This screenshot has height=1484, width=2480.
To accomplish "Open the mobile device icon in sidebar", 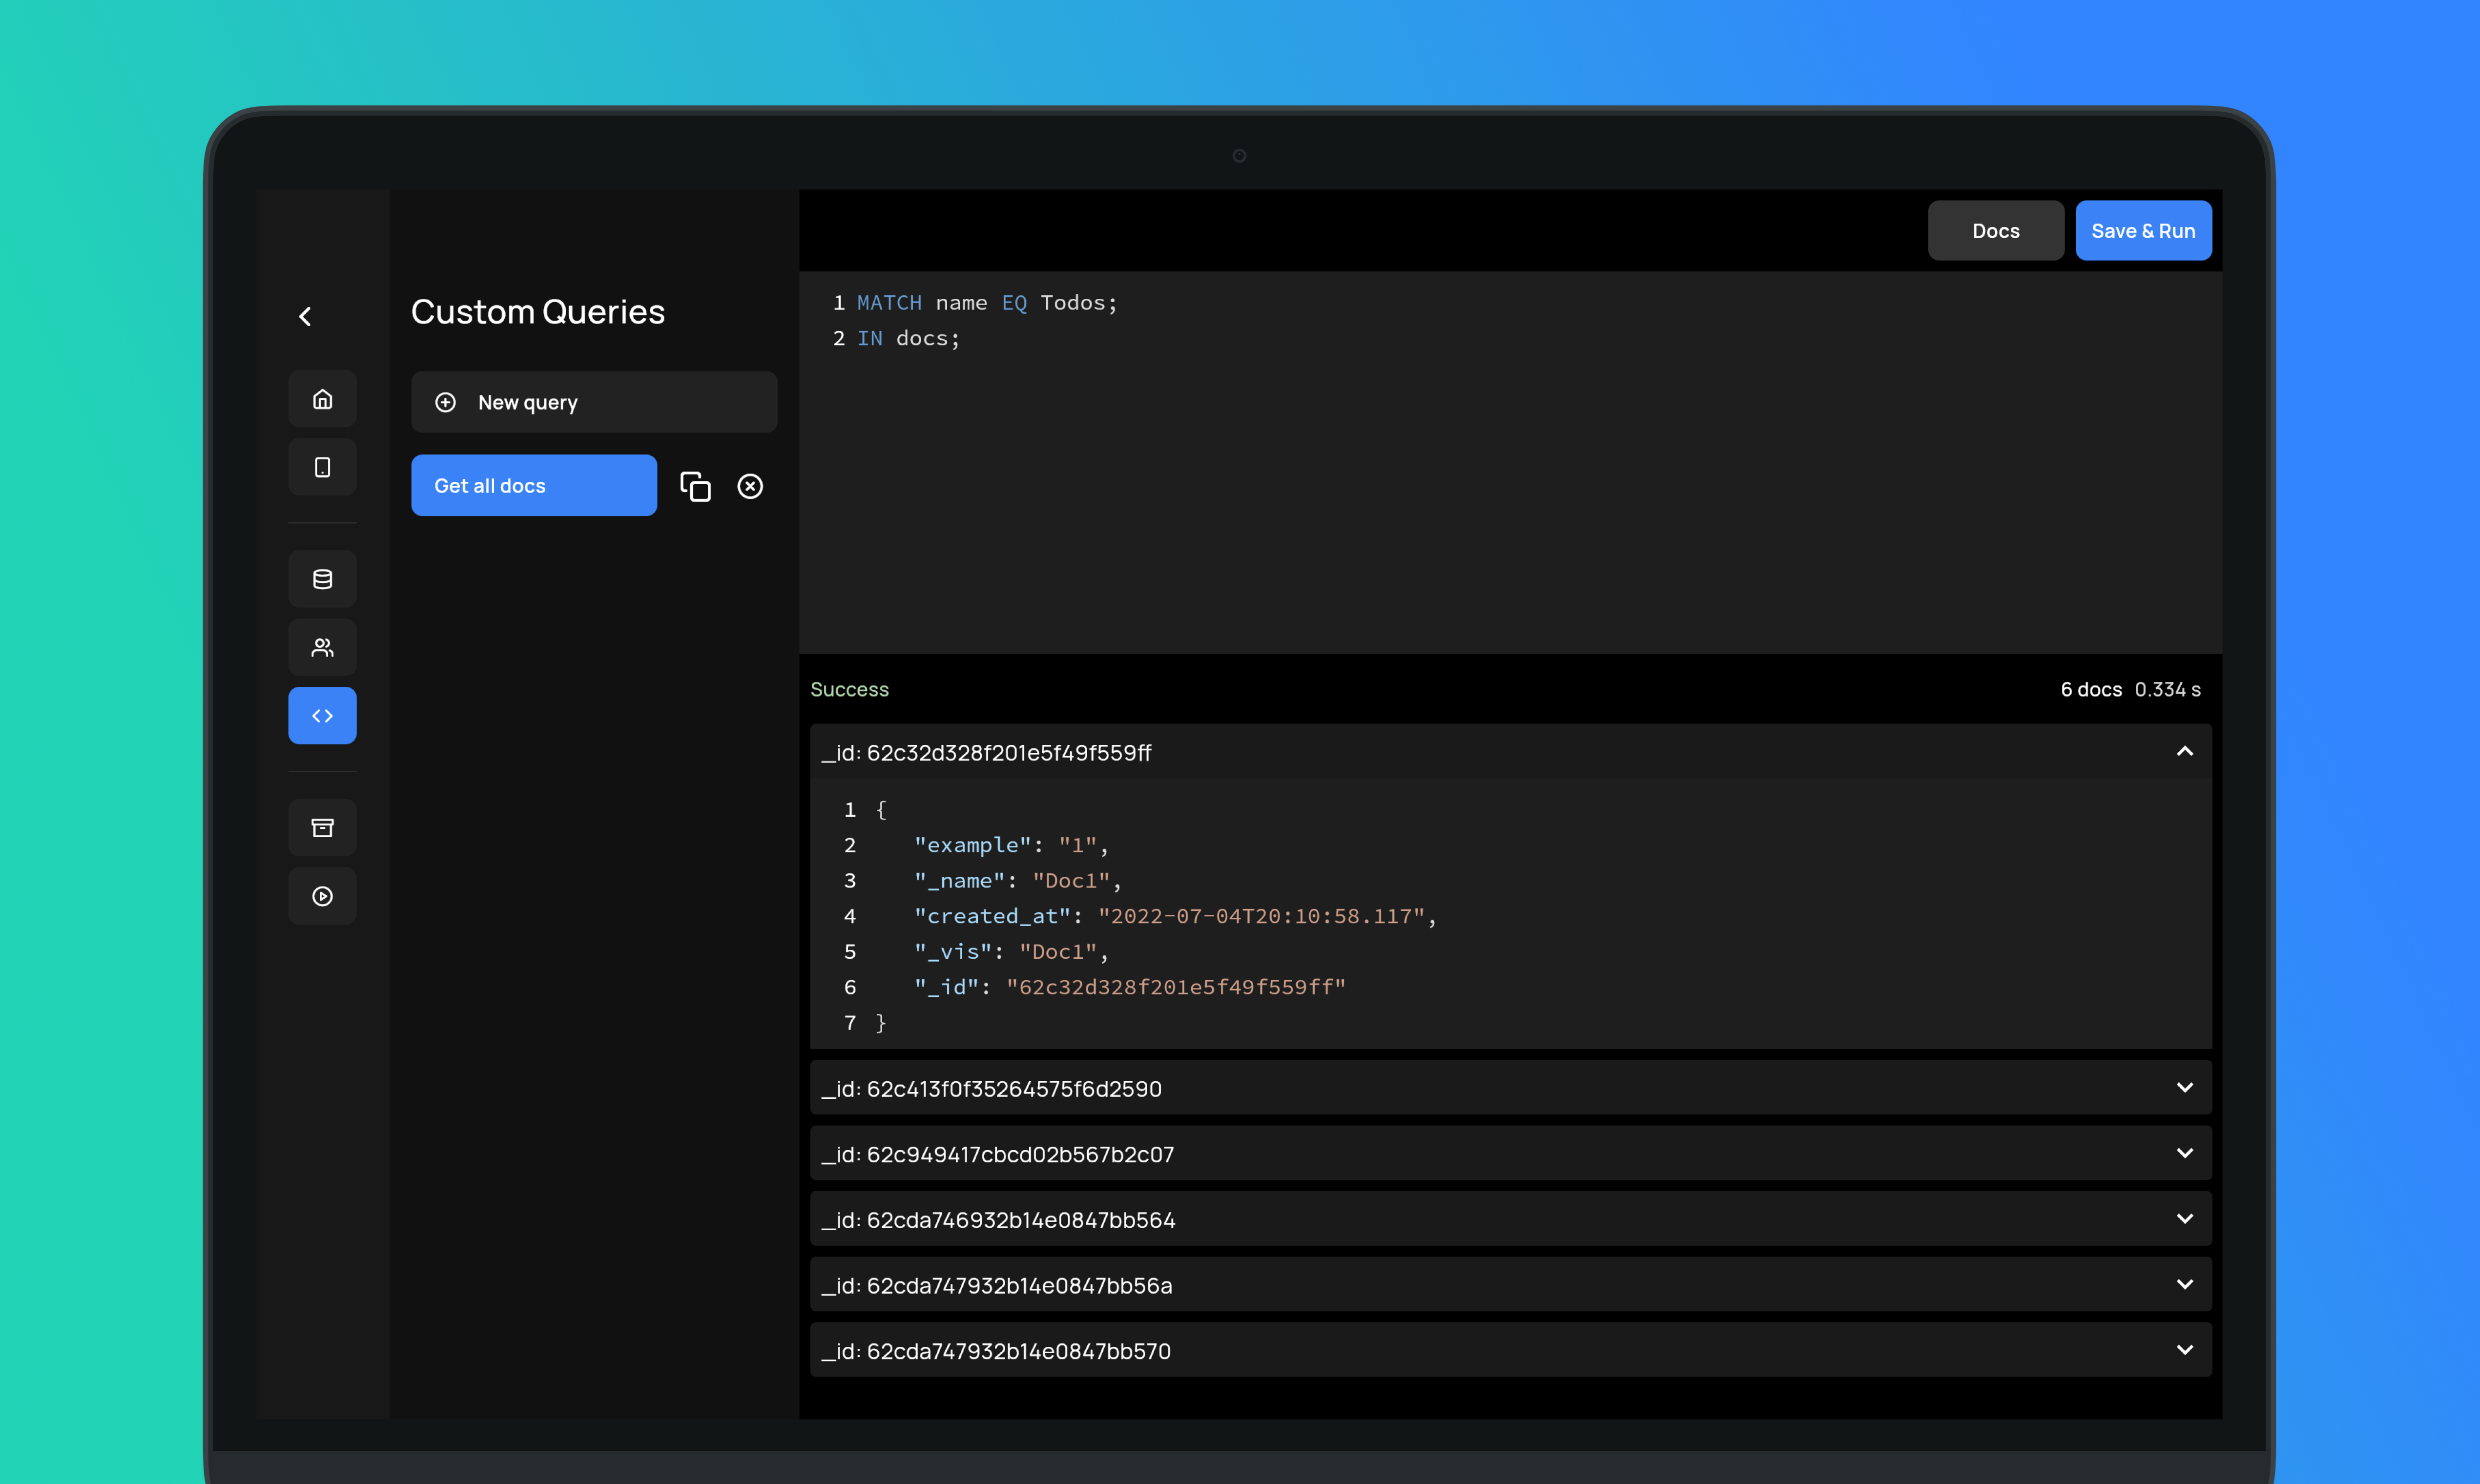I will pyautogui.click(x=322, y=467).
